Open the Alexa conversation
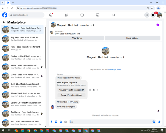The image size is (166, 133). click(x=22, y=95)
